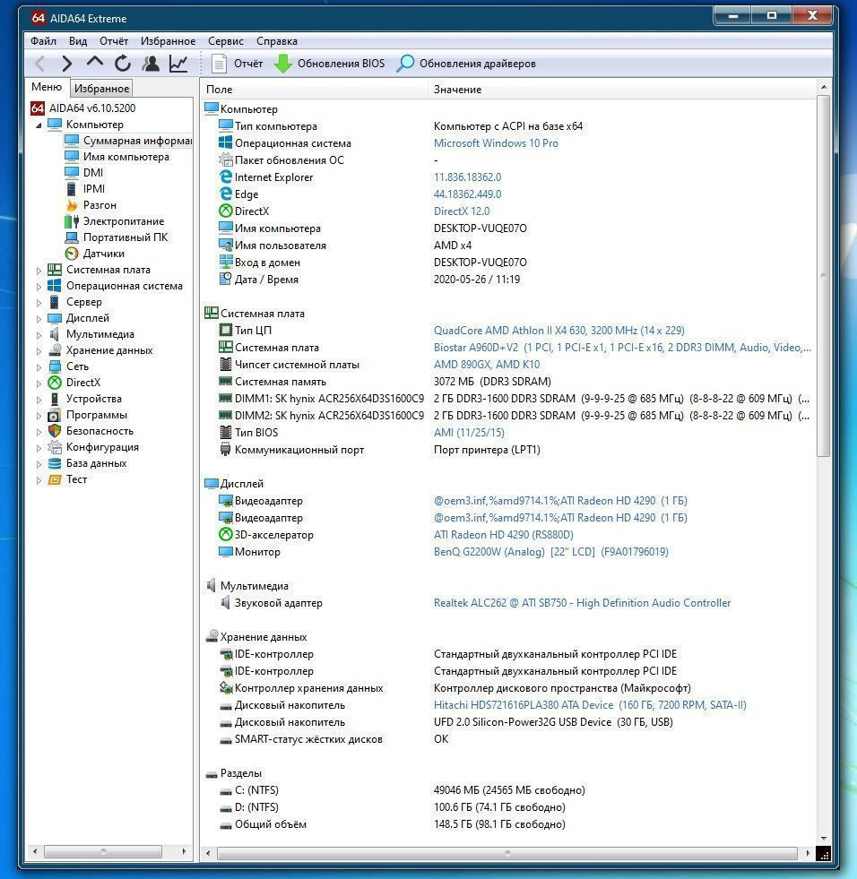857x879 pixels.
Task: Click the База данных database icon
Action: (x=55, y=463)
